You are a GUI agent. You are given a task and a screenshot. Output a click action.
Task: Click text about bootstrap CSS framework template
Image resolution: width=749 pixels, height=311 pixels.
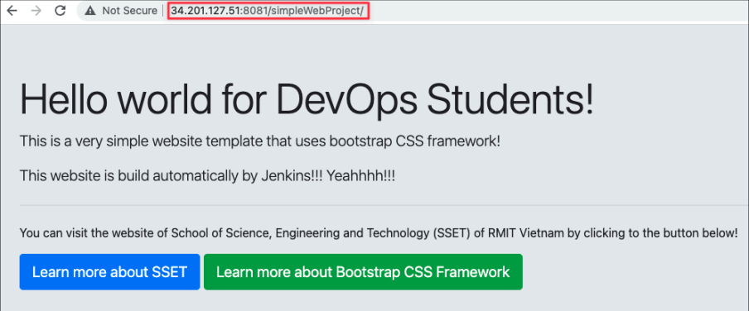tap(260, 141)
